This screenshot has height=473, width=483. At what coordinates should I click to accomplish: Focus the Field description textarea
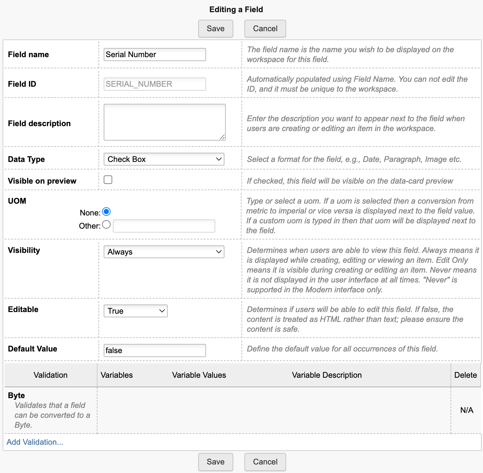pos(164,122)
